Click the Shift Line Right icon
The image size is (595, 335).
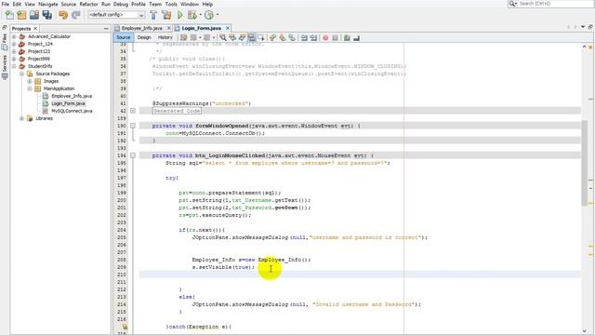point(313,37)
